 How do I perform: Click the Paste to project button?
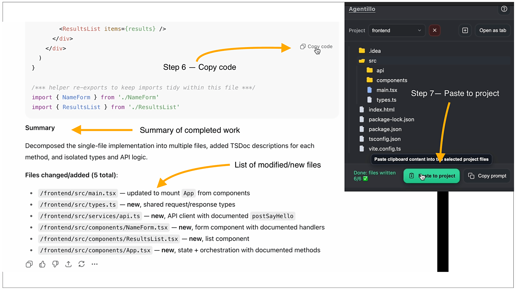pos(432,176)
